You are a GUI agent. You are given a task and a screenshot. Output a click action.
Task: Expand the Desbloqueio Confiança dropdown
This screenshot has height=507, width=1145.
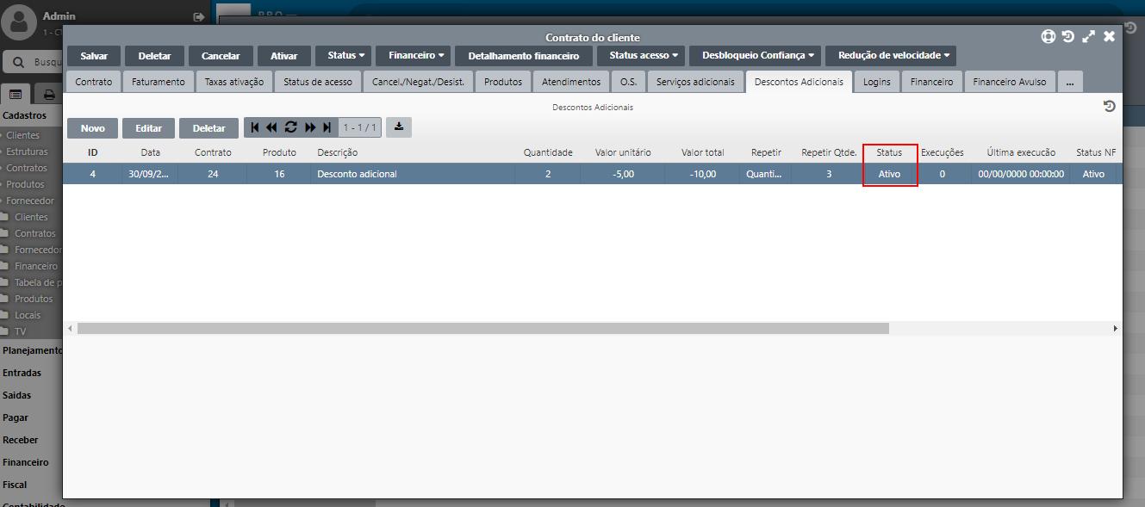(757, 56)
